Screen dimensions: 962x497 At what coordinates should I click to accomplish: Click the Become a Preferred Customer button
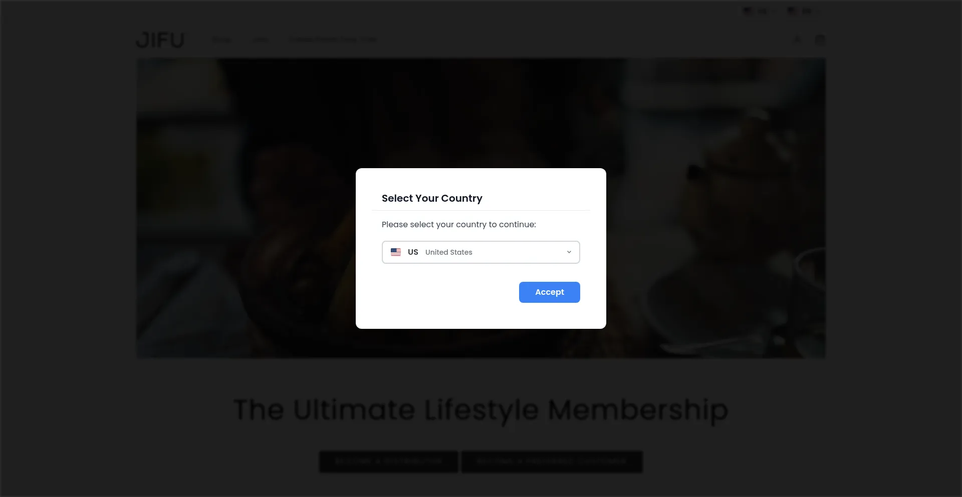pos(552,461)
